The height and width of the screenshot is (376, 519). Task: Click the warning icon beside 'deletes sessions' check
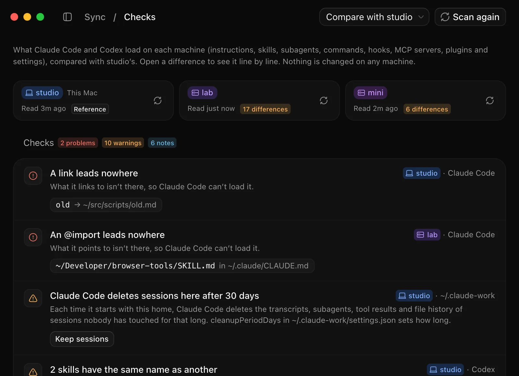pos(33,298)
